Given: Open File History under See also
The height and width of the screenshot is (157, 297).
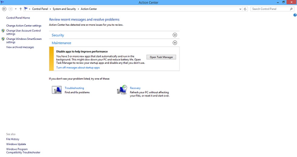Looking at the screenshot, I should (x=13, y=139).
